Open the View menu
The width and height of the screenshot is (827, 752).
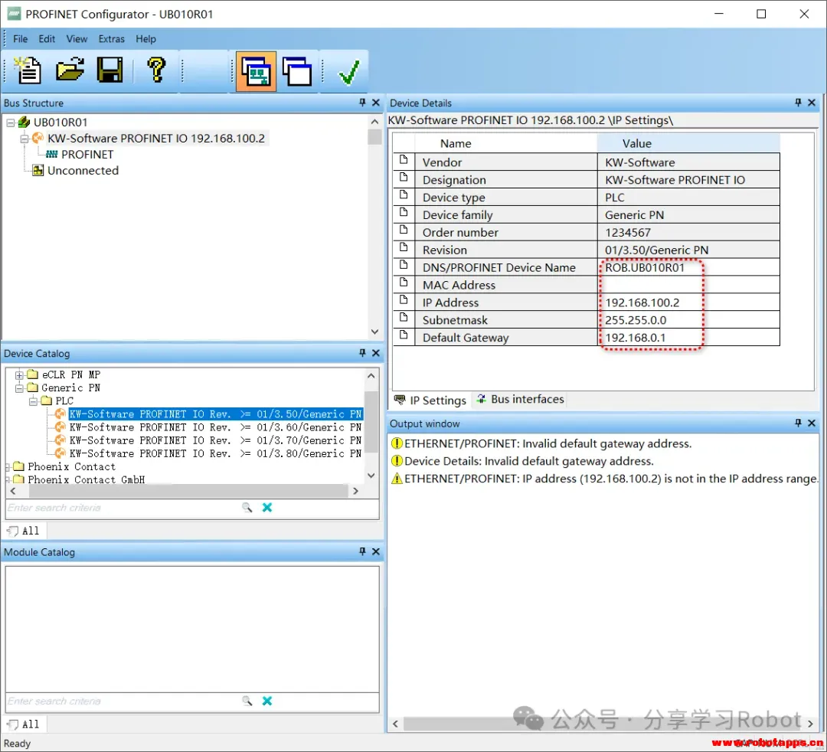coord(77,39)
